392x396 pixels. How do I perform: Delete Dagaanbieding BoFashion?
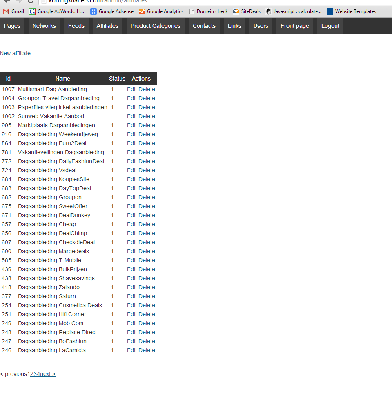tap(147, 342)
